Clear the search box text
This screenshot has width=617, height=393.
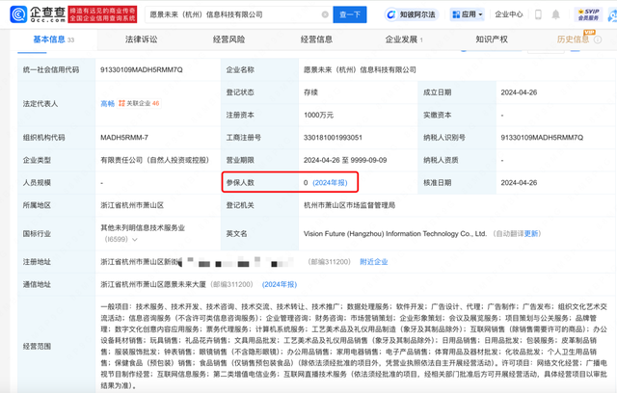click(326, 15)
